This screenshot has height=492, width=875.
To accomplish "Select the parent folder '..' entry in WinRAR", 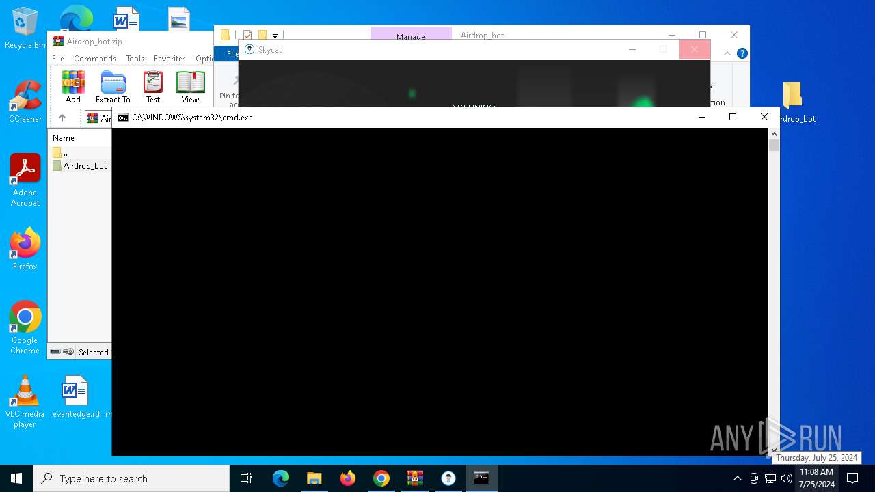I will click(x=60, y=153).
